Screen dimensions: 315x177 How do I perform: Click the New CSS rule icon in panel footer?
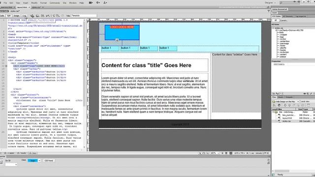(308, 93)
